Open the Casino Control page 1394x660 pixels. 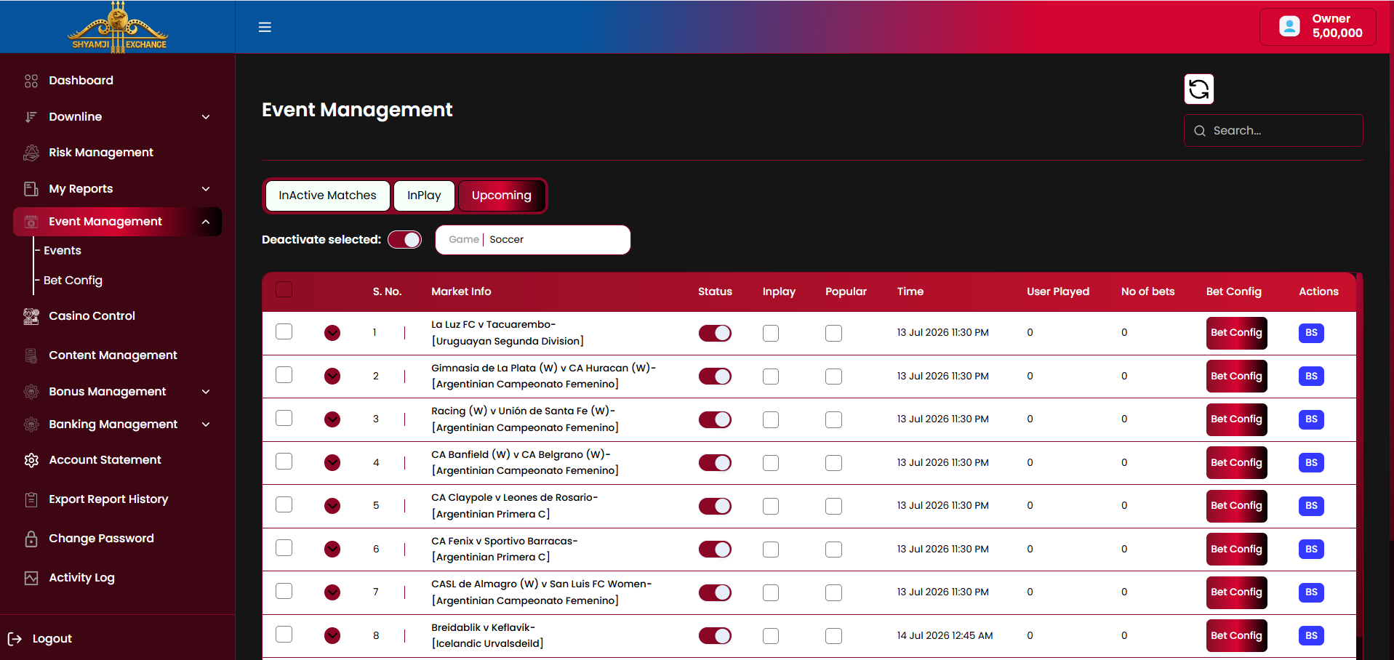click(92, 316)
